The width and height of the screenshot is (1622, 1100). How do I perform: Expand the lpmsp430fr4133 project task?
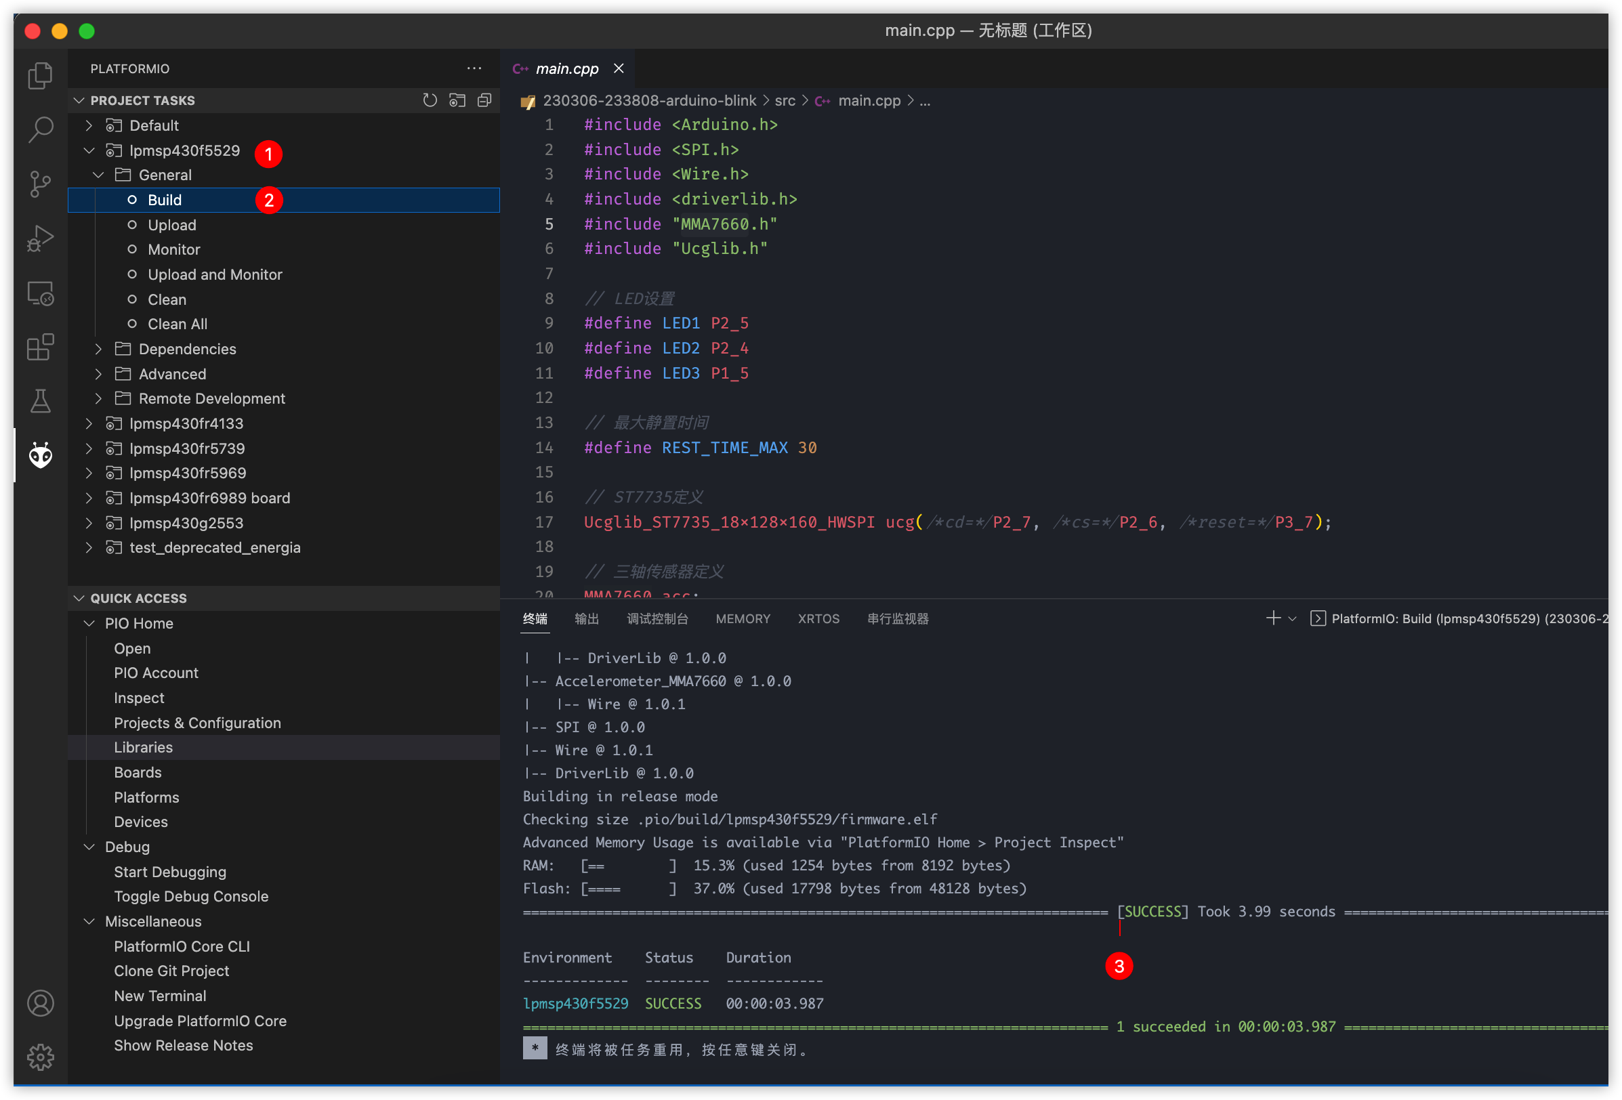coord(92,423)
